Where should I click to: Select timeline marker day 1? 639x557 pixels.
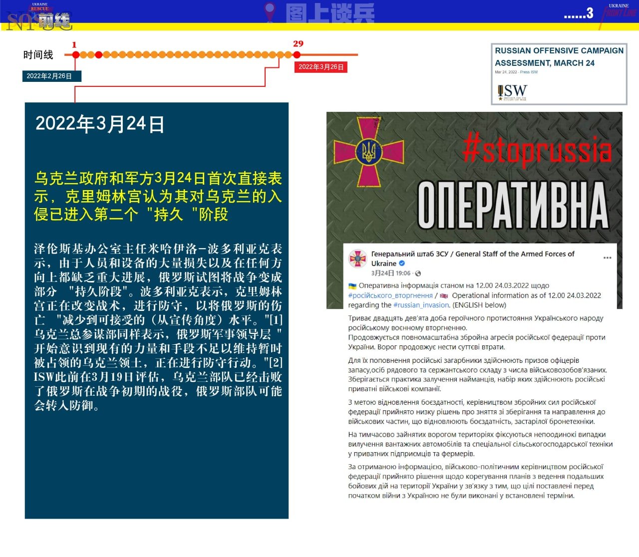pyautogui.click(x=76, y=54)
